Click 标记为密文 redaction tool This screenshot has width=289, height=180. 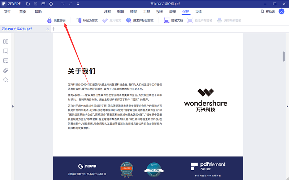pos(87,21)
